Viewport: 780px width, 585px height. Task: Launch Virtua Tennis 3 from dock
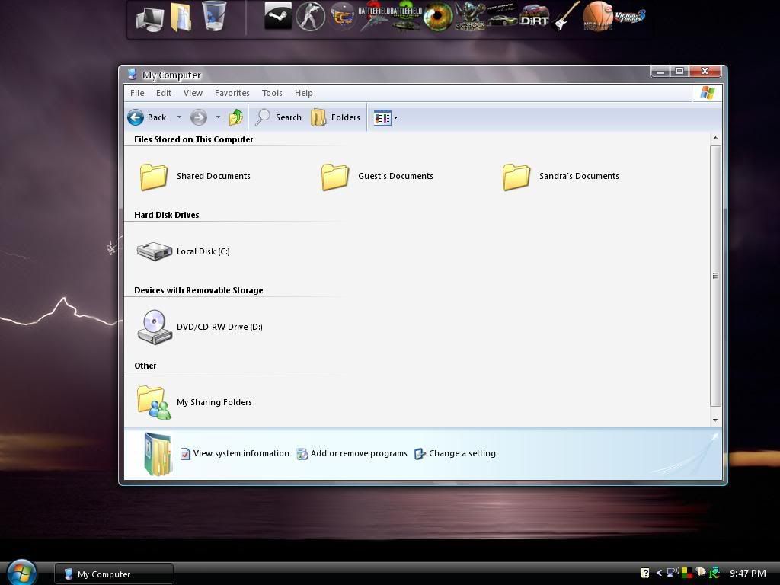pos(630,16)
